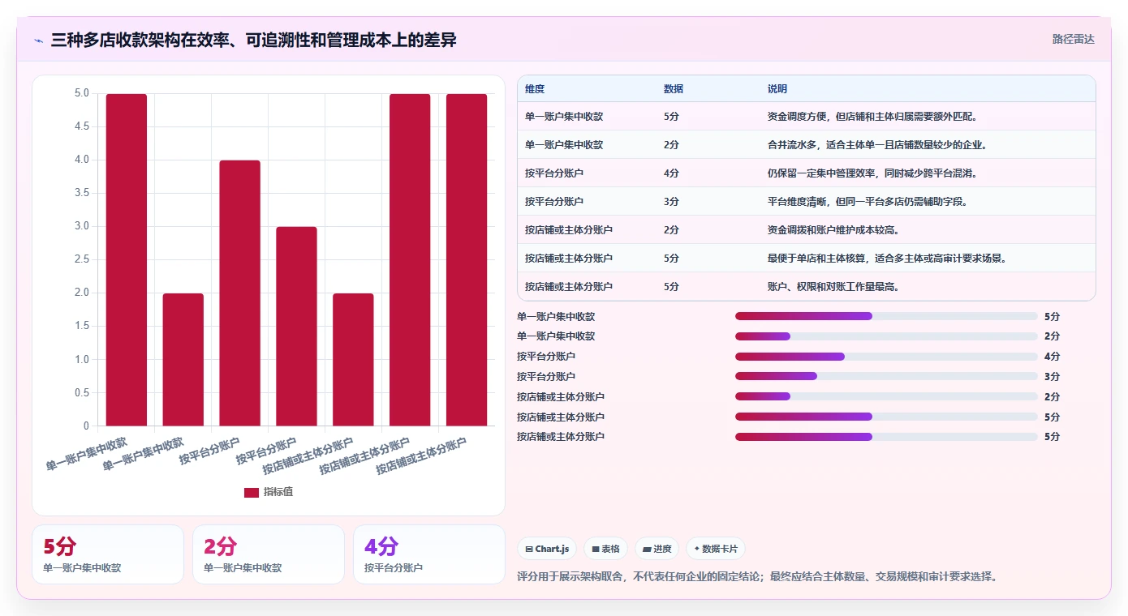The height and width of the screenshot is (616, 1128).
Task: Click the 4分 cell in the table
Action: [x=671, y=173]
